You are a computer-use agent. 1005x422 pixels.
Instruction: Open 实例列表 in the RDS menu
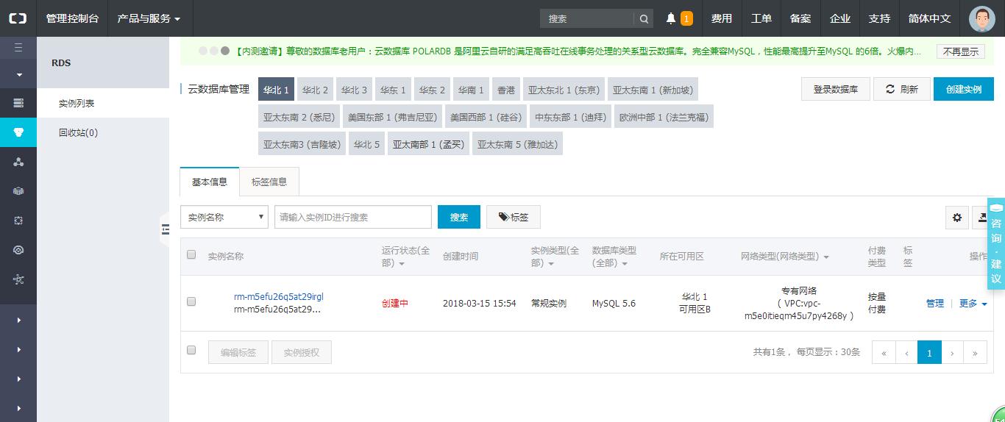coord(103,104)
